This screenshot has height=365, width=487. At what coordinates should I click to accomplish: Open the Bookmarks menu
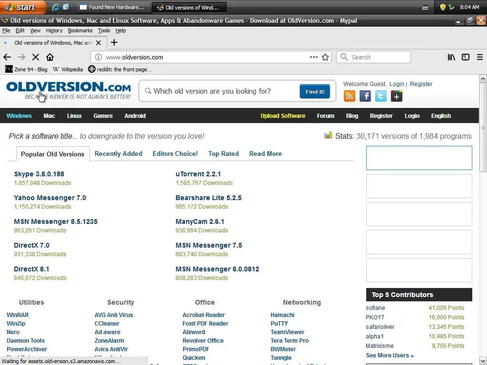click(x=80, y=30)
